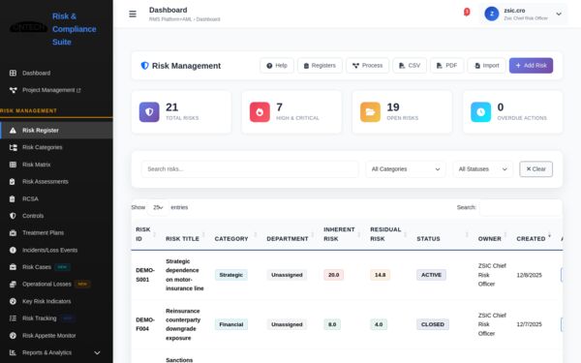Click the Project Management sidebar icon
This screenshot has height=363, width=581.
click(13, 90)
